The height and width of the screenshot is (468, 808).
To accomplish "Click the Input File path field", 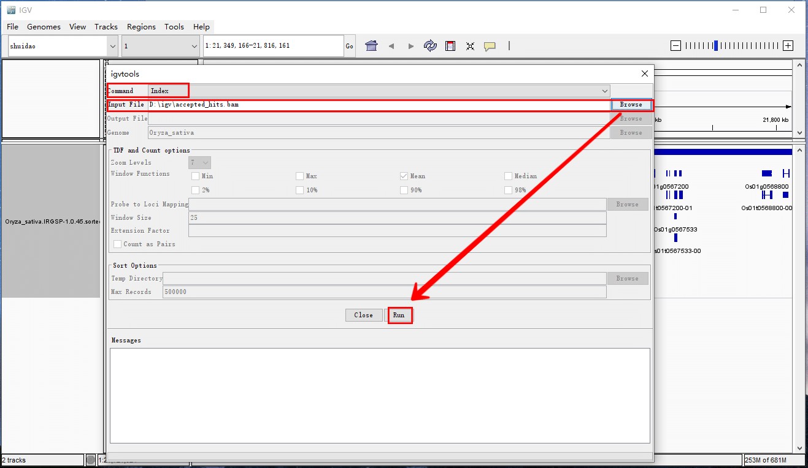I will pos(379,105).
